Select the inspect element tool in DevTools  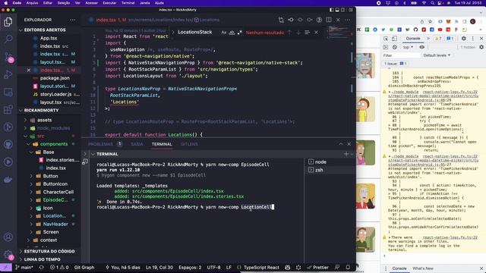[386, 39]
